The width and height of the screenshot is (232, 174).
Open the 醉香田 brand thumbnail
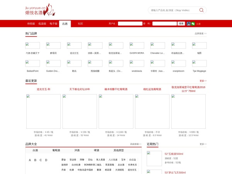(x=53, y=45)
